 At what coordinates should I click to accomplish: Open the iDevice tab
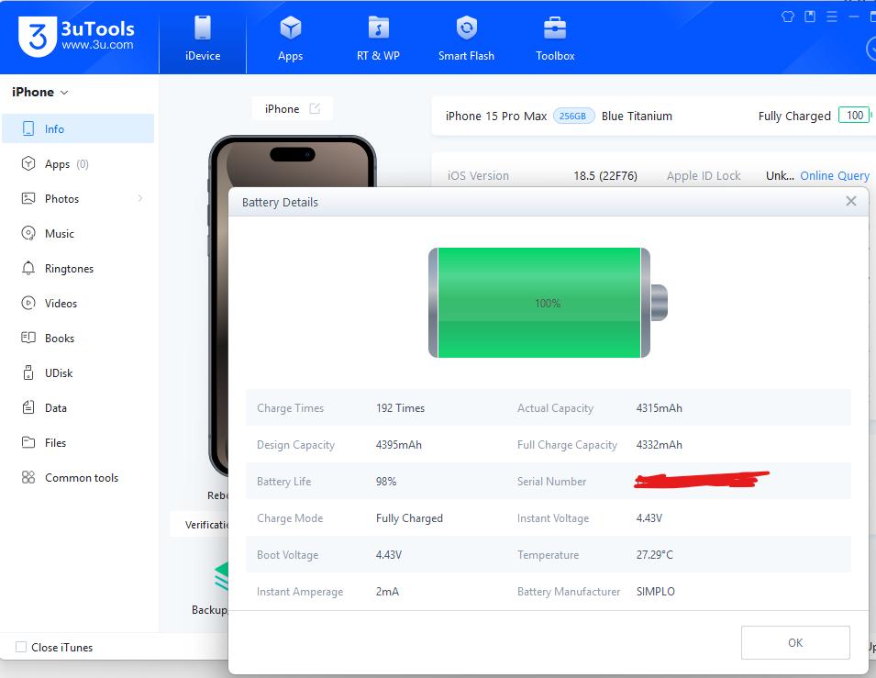(203, 38)
